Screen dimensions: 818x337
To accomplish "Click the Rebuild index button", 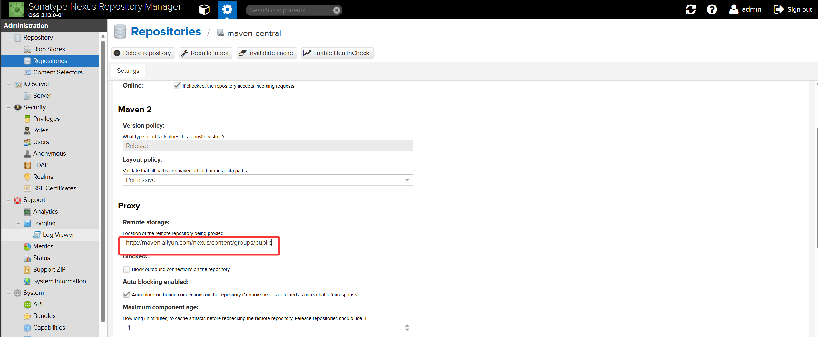I will click(x=205, y=53).
